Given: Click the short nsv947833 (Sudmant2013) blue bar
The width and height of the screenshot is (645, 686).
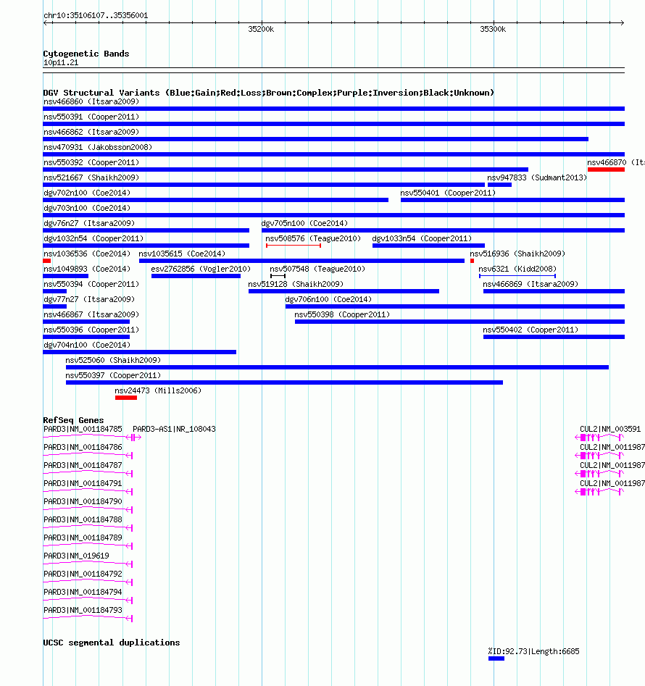Looking at the screenshot, I should [x=499, y=185].
